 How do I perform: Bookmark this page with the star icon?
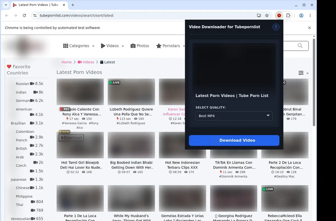pyautogui.click(x=267, y=16)
